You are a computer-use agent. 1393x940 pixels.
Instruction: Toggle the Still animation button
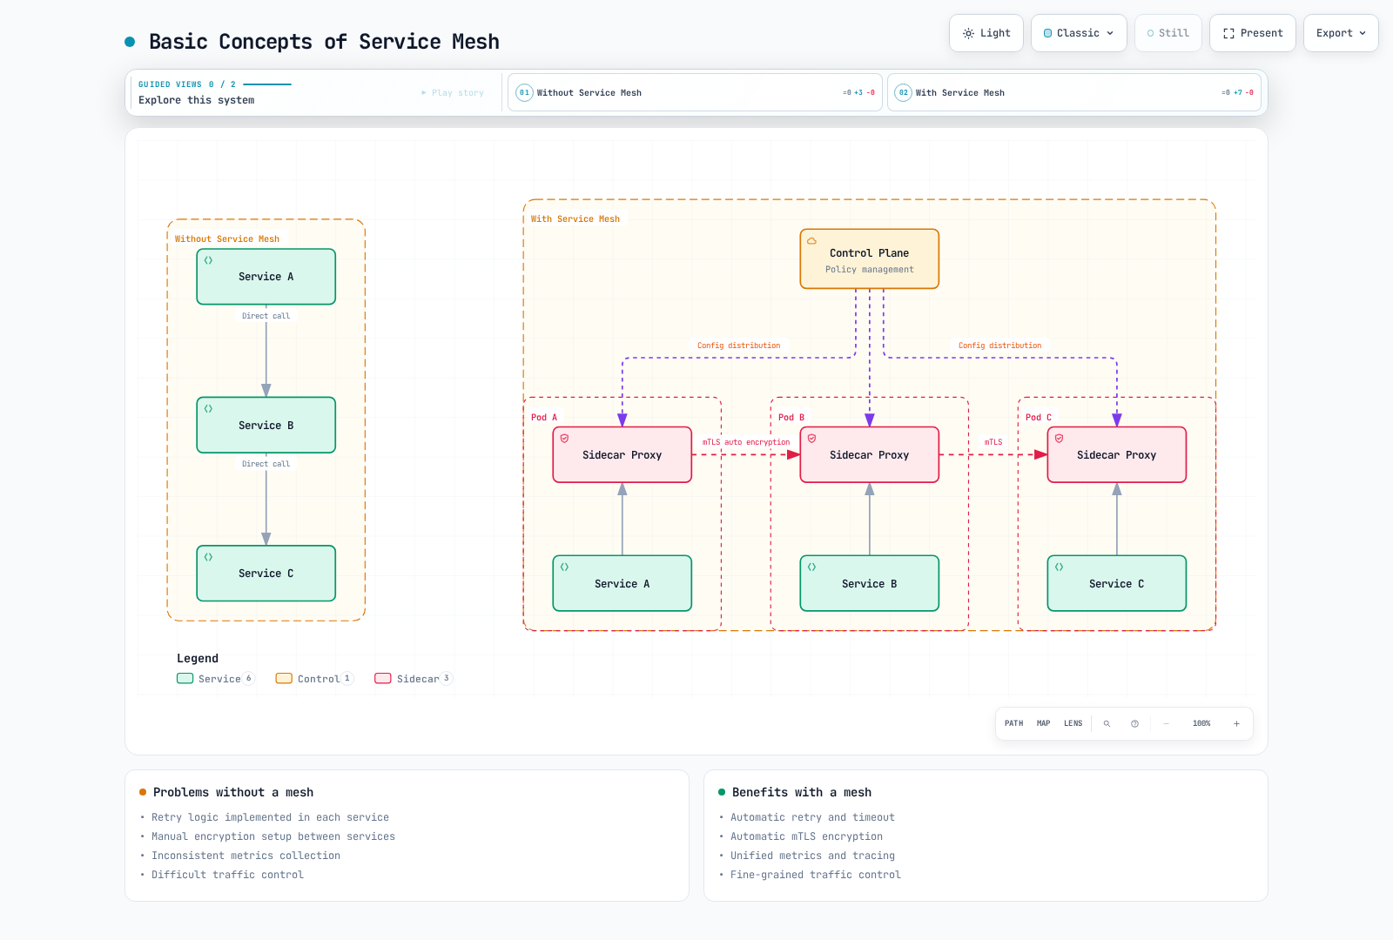(x=1168, y=33)
